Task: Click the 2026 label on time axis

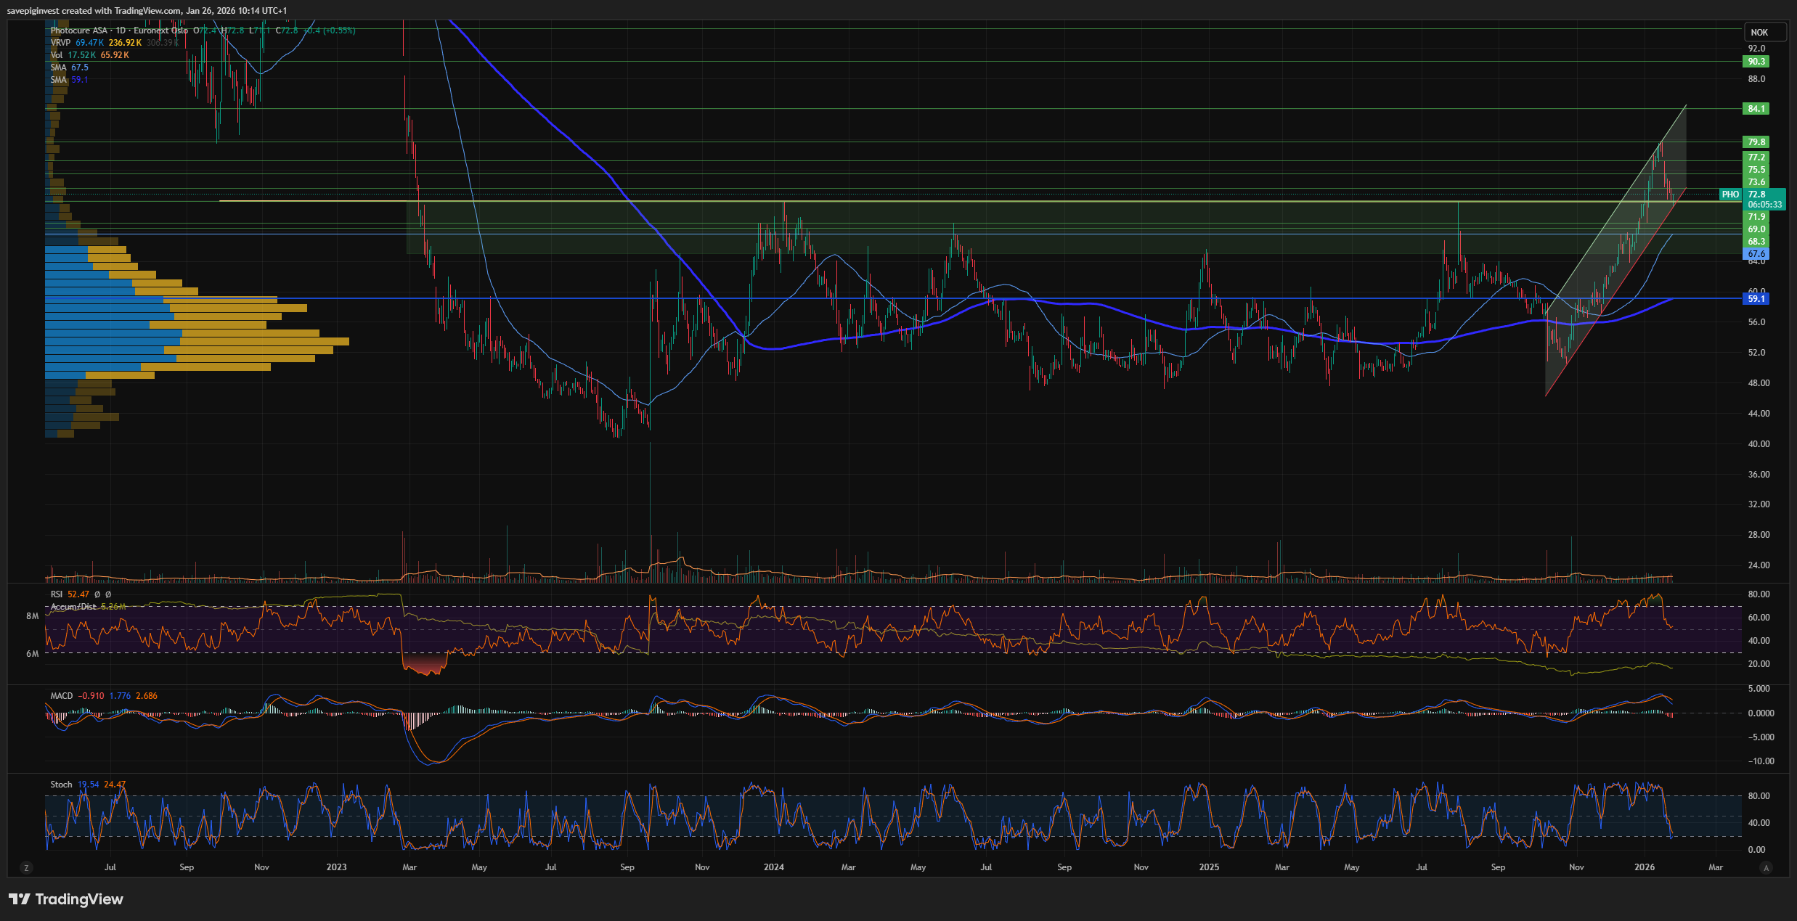Action: 1644,867
